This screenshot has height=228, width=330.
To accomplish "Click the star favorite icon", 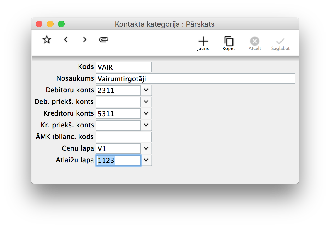I will tap(47, 40).
